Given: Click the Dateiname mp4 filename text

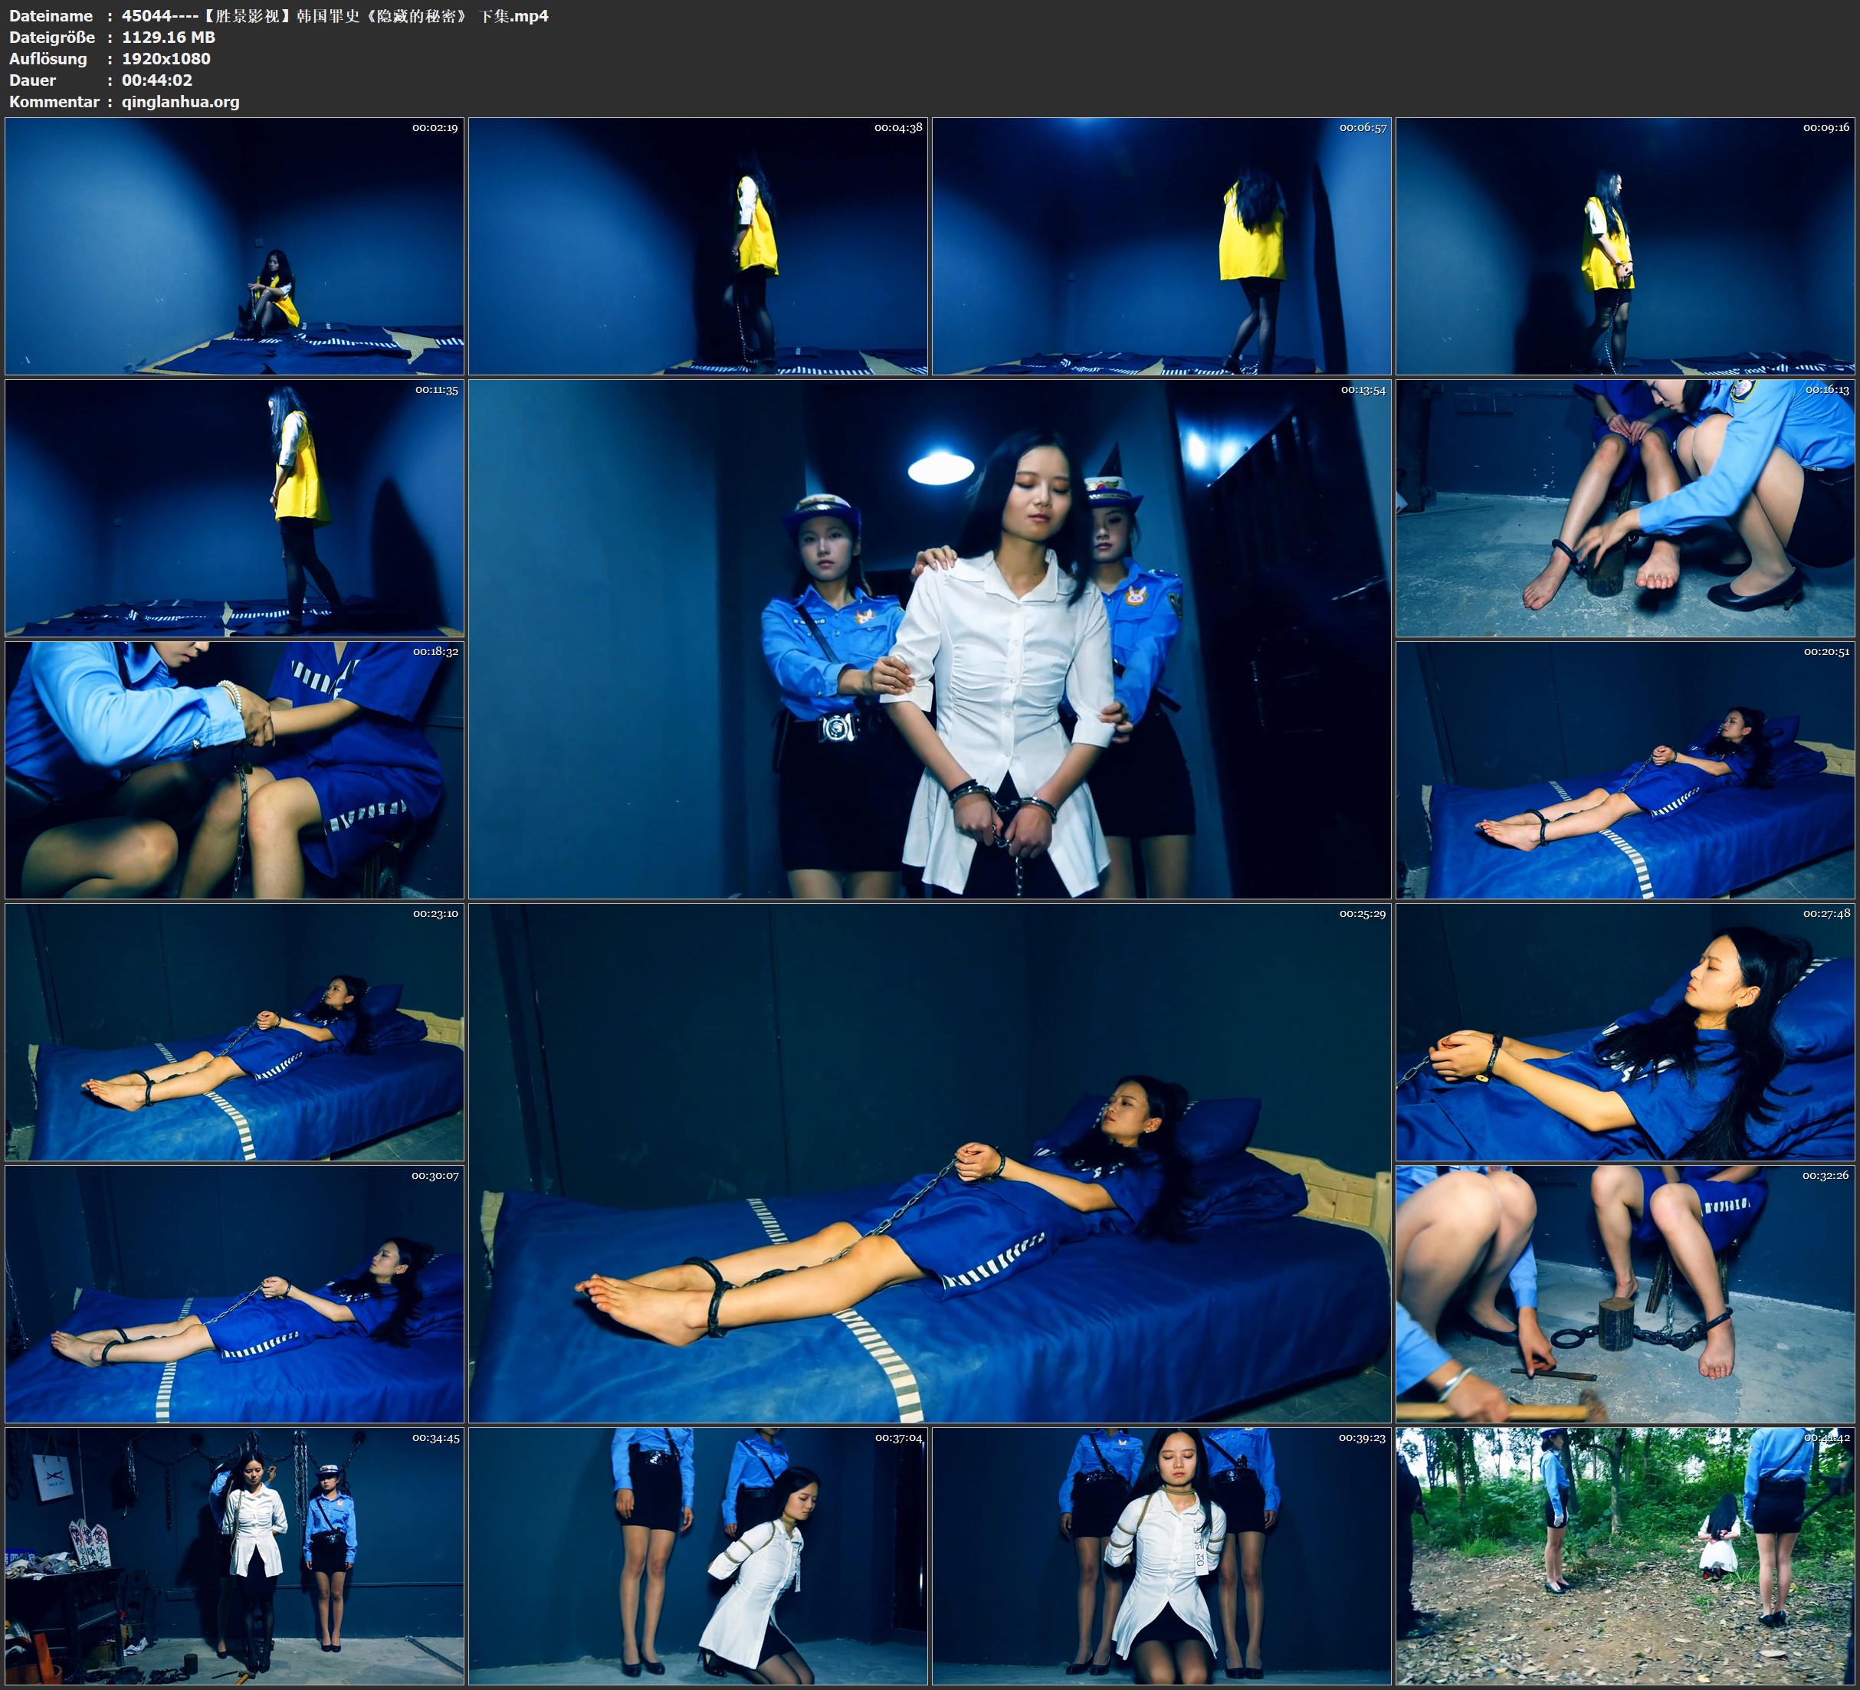Looking at the screenshot, I should point(334,15).
